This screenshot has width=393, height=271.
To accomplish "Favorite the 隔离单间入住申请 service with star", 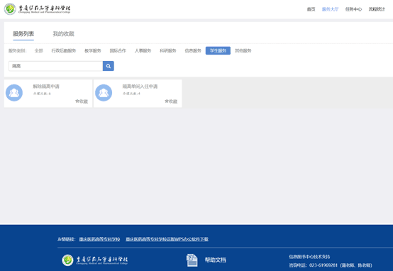I will 171,101.
